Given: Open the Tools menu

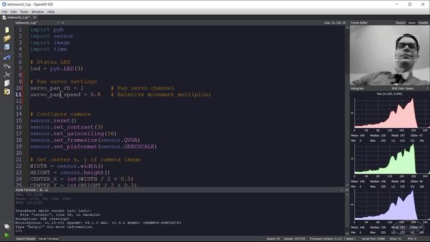Looking at the screenshot, I should pos(24,12).
